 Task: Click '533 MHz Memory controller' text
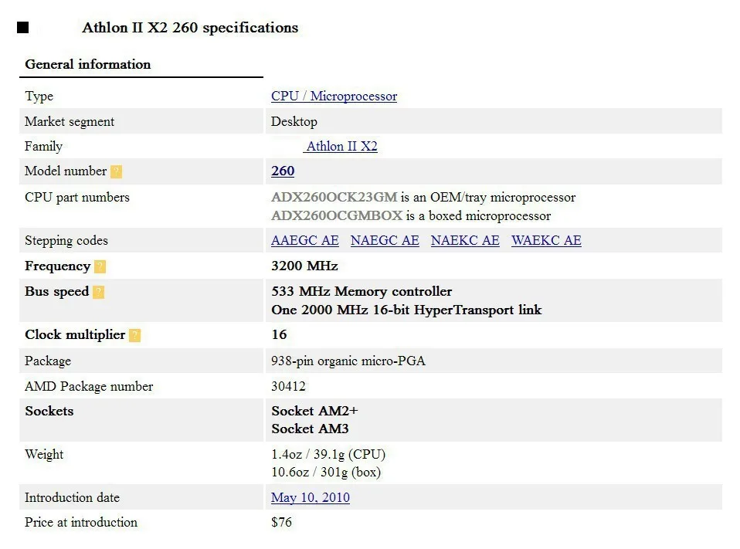pyautogui.click(x=362, y=291)
